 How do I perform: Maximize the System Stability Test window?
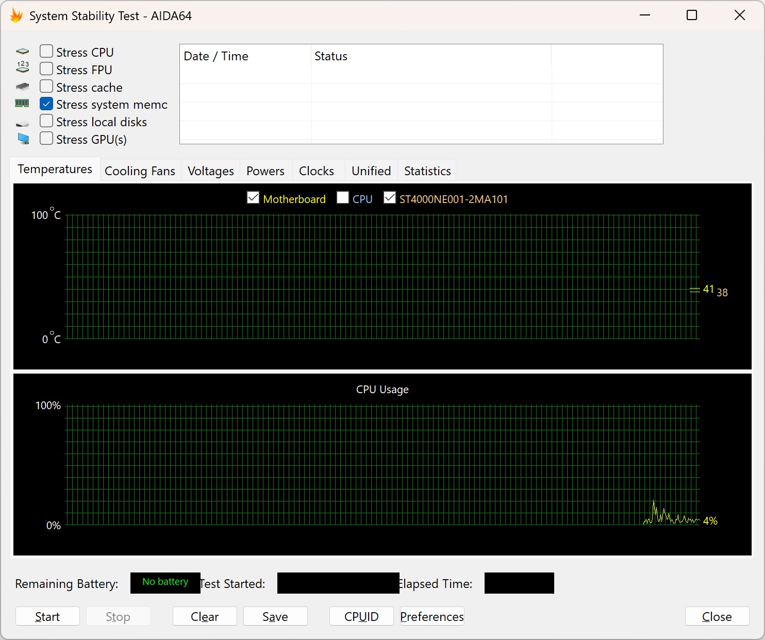[x=692, y=15]
